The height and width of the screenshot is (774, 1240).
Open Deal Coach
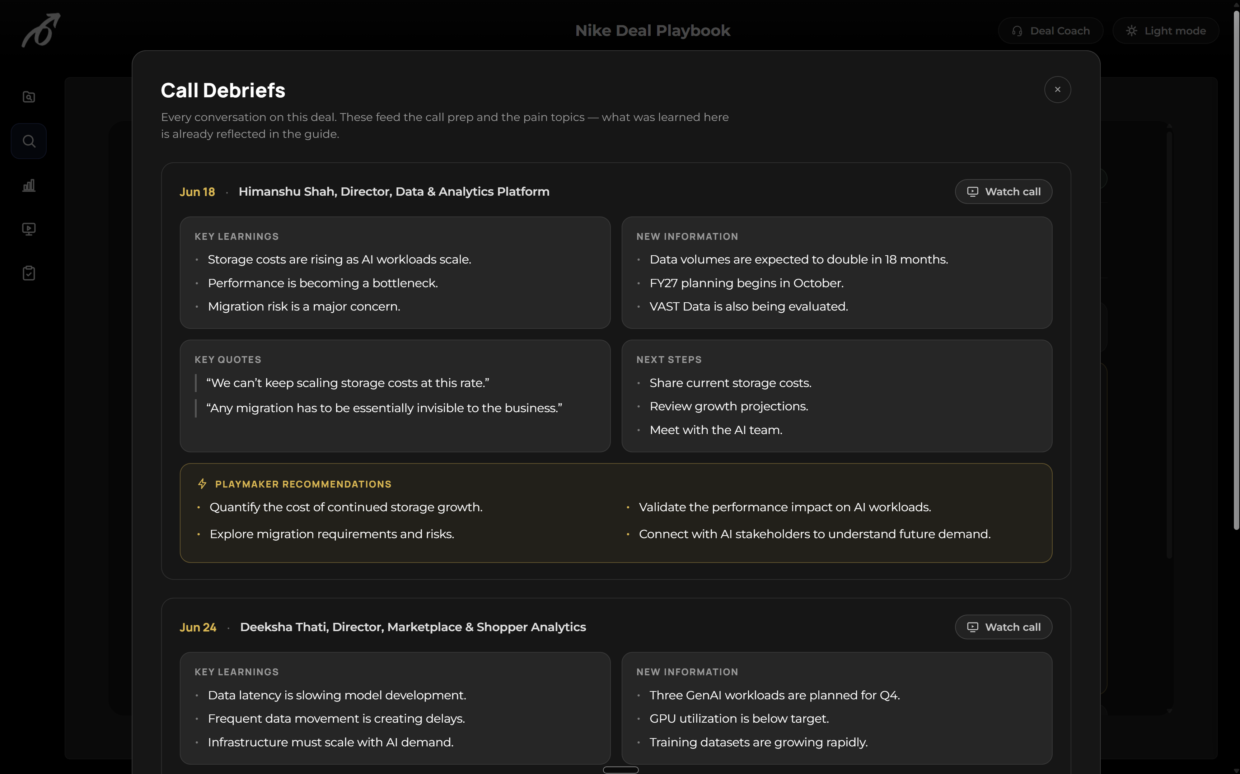click(1050, 31)
